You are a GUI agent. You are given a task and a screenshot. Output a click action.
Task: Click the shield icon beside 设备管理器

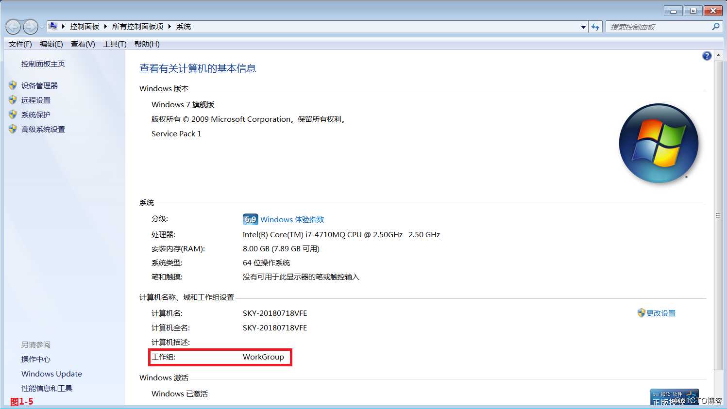(13, 85)
